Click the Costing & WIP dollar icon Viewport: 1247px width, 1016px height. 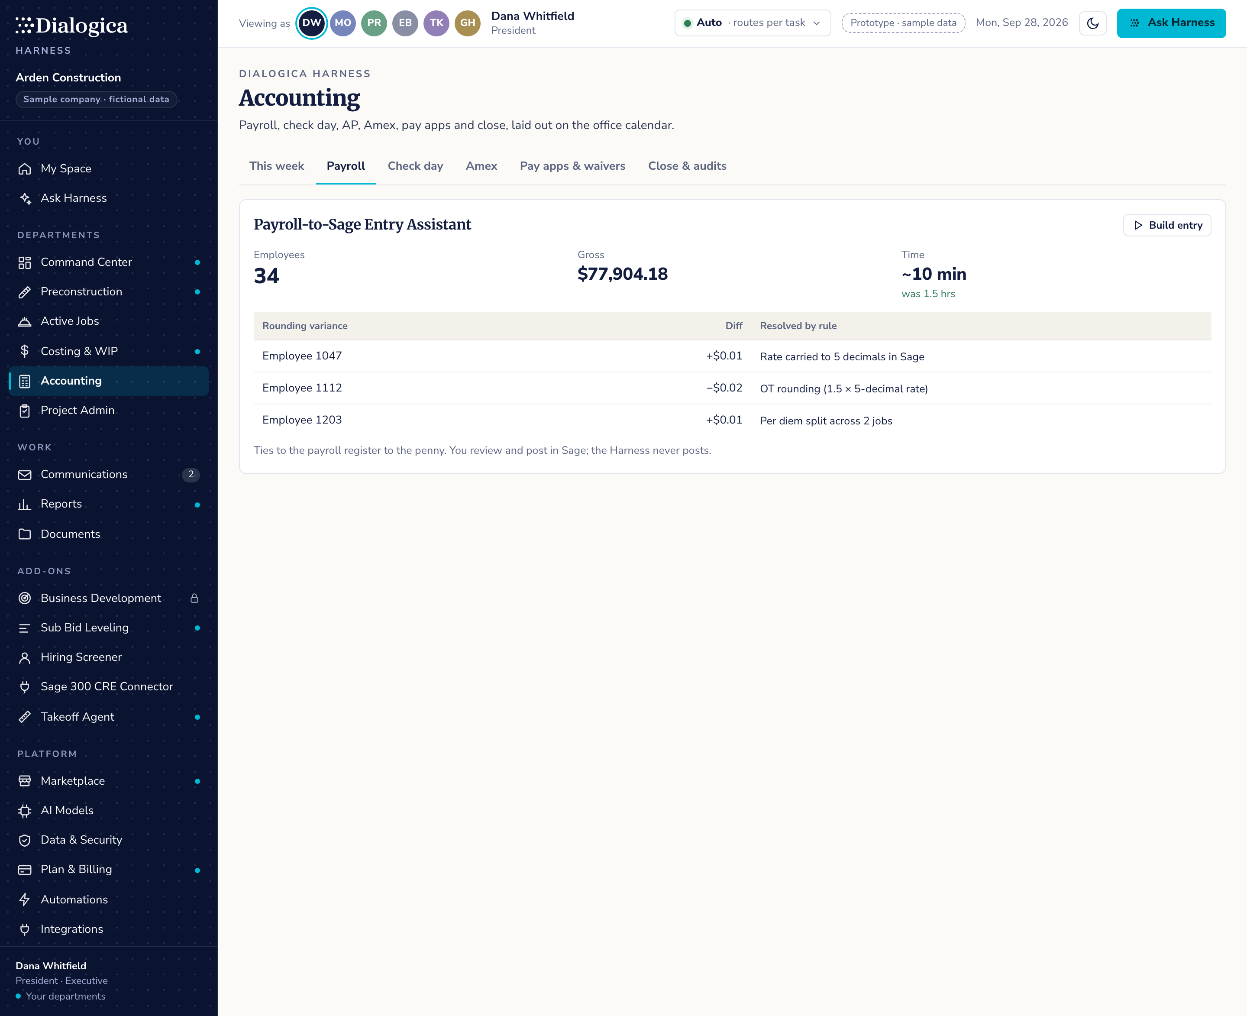coord(25,351)
